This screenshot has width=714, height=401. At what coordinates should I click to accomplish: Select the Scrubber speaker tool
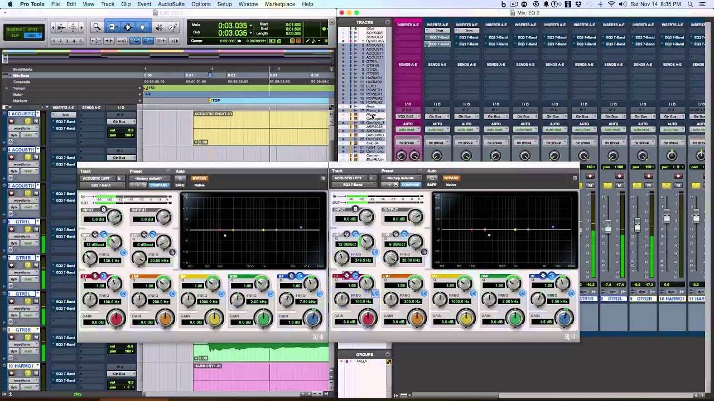coord(158,27)
